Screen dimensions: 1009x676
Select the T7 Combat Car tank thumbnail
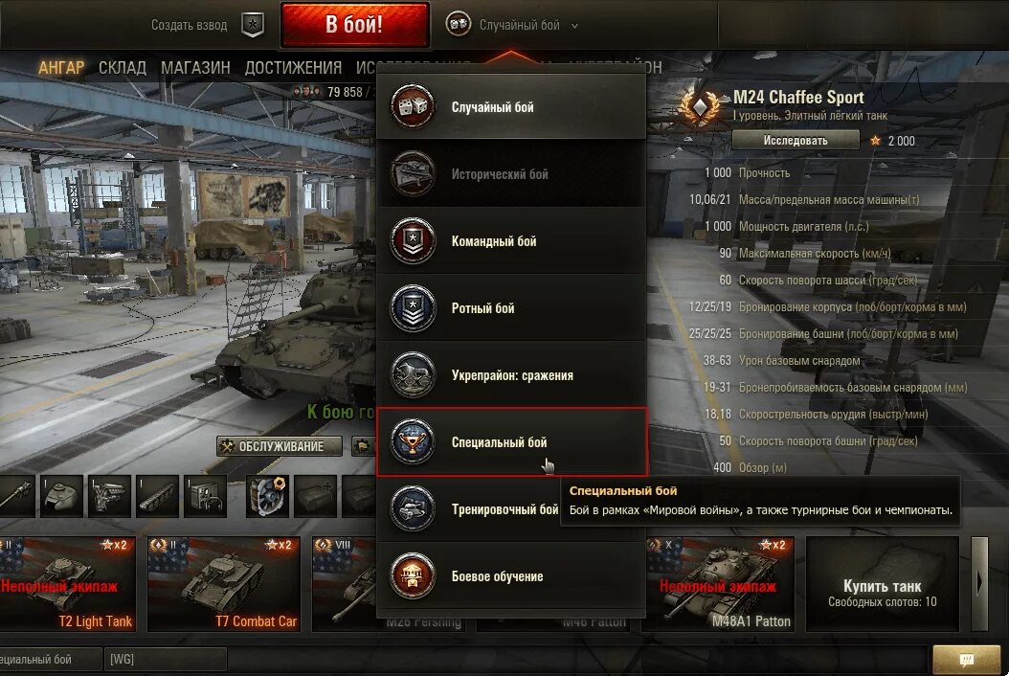pyautogui.click(x=223, y=584)
